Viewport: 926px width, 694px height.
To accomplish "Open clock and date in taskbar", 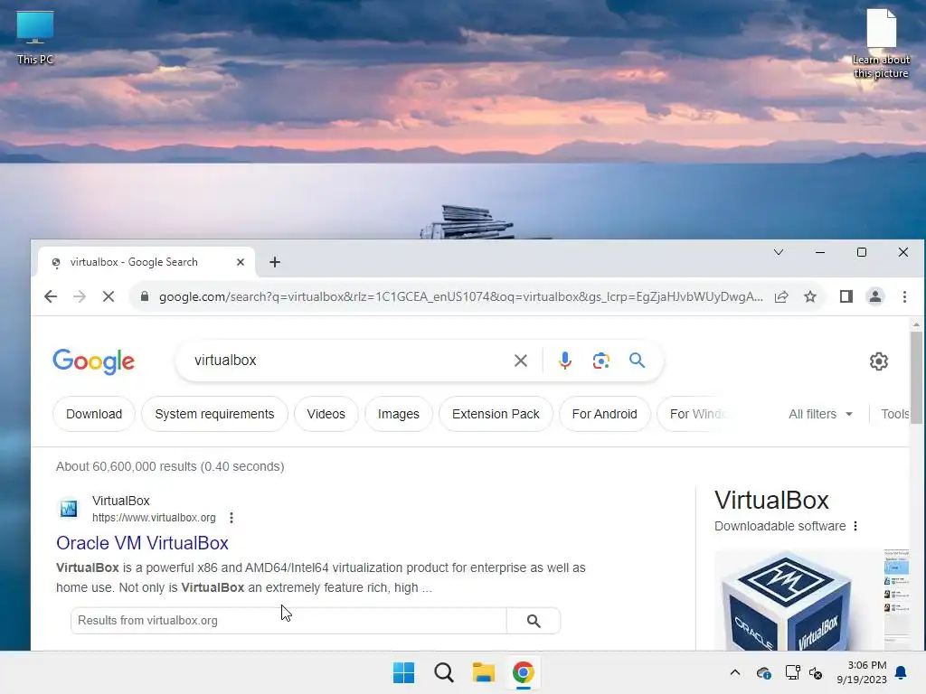I will click(x=862, y=672).
